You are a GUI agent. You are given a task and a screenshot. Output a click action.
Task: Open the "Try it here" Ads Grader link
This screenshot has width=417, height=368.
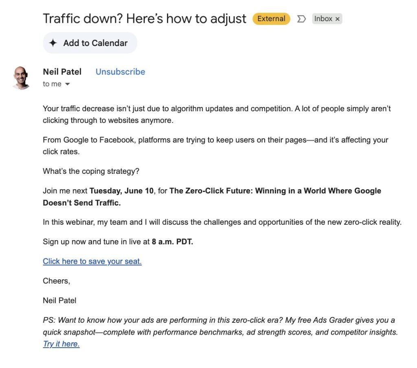[61, 344]
